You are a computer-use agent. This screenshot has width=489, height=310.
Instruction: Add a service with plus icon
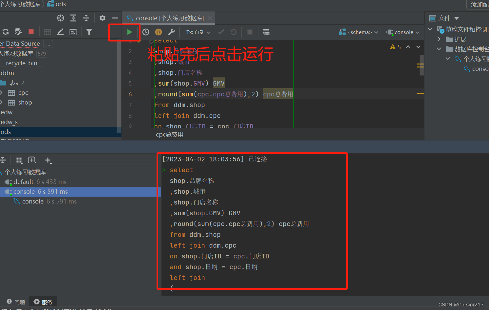click(x=48, y=160)
